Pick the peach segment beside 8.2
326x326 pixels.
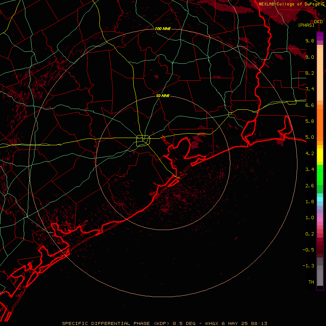tap(320, 75)
